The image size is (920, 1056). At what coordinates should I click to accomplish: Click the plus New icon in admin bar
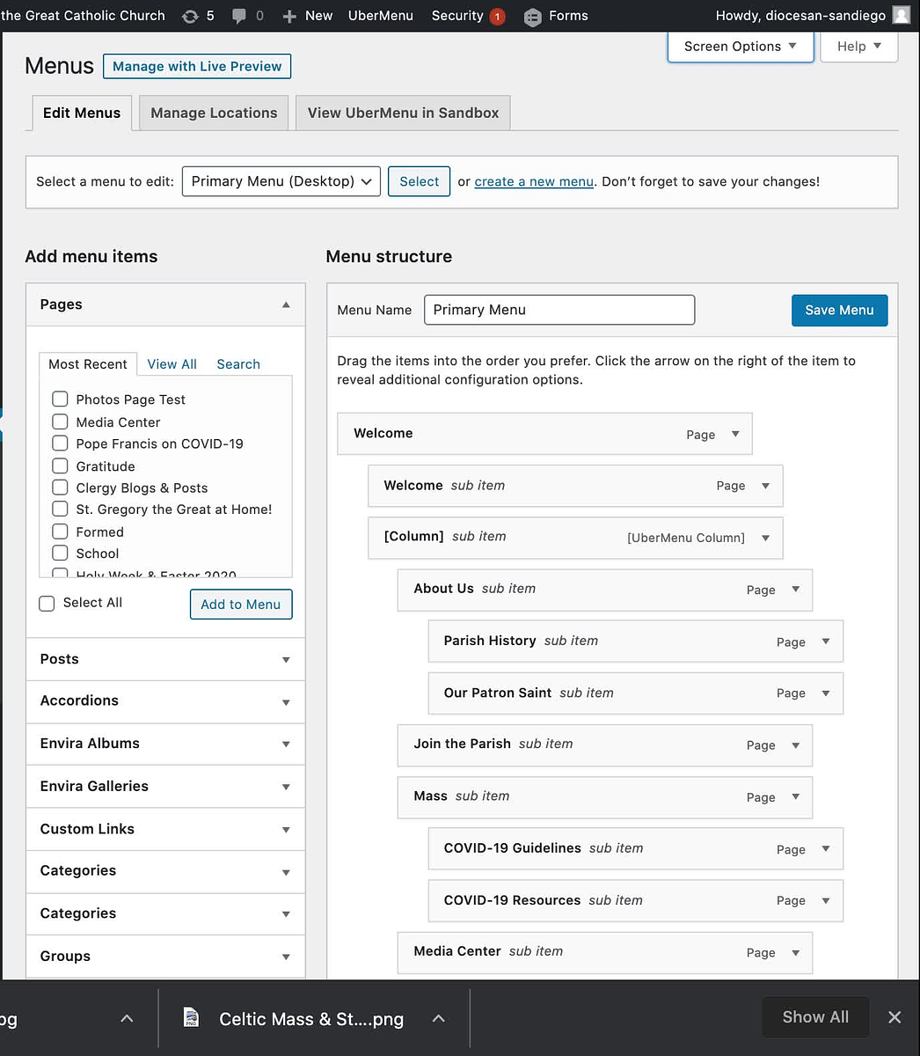[x=289, y=16]
